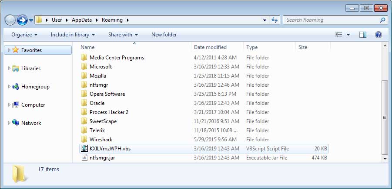Select the Process Hacker 2 folder icon
This screenshot has width=392, height=189.
[84, 112]
